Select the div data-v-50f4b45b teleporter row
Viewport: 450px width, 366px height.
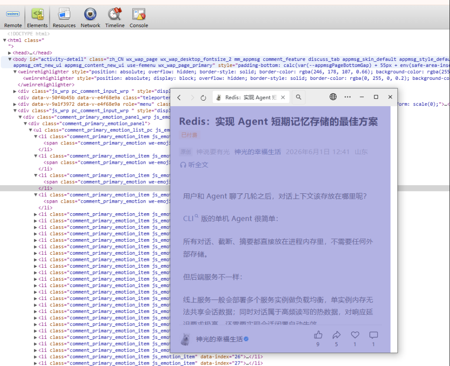pos(94,98)
